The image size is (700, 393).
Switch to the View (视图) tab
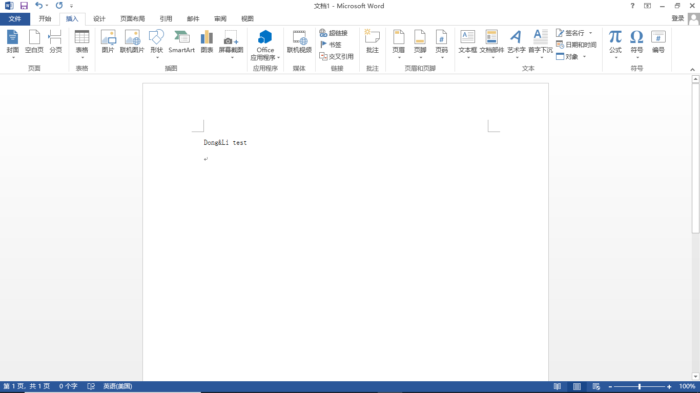(248, 18)
